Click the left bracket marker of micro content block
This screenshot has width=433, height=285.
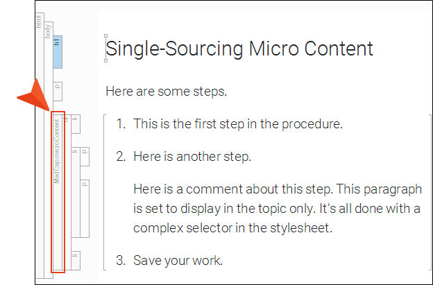[x=105, y=192]
